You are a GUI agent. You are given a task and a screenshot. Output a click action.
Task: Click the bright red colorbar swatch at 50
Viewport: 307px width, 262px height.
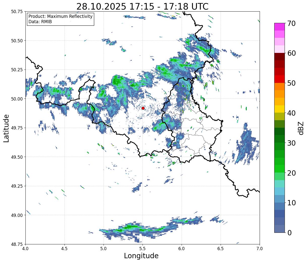(x=280, y=79)
